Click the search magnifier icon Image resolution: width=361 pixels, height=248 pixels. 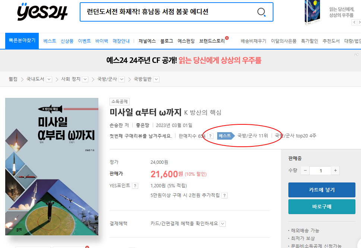pyautogui.click(x=261, y=12)
